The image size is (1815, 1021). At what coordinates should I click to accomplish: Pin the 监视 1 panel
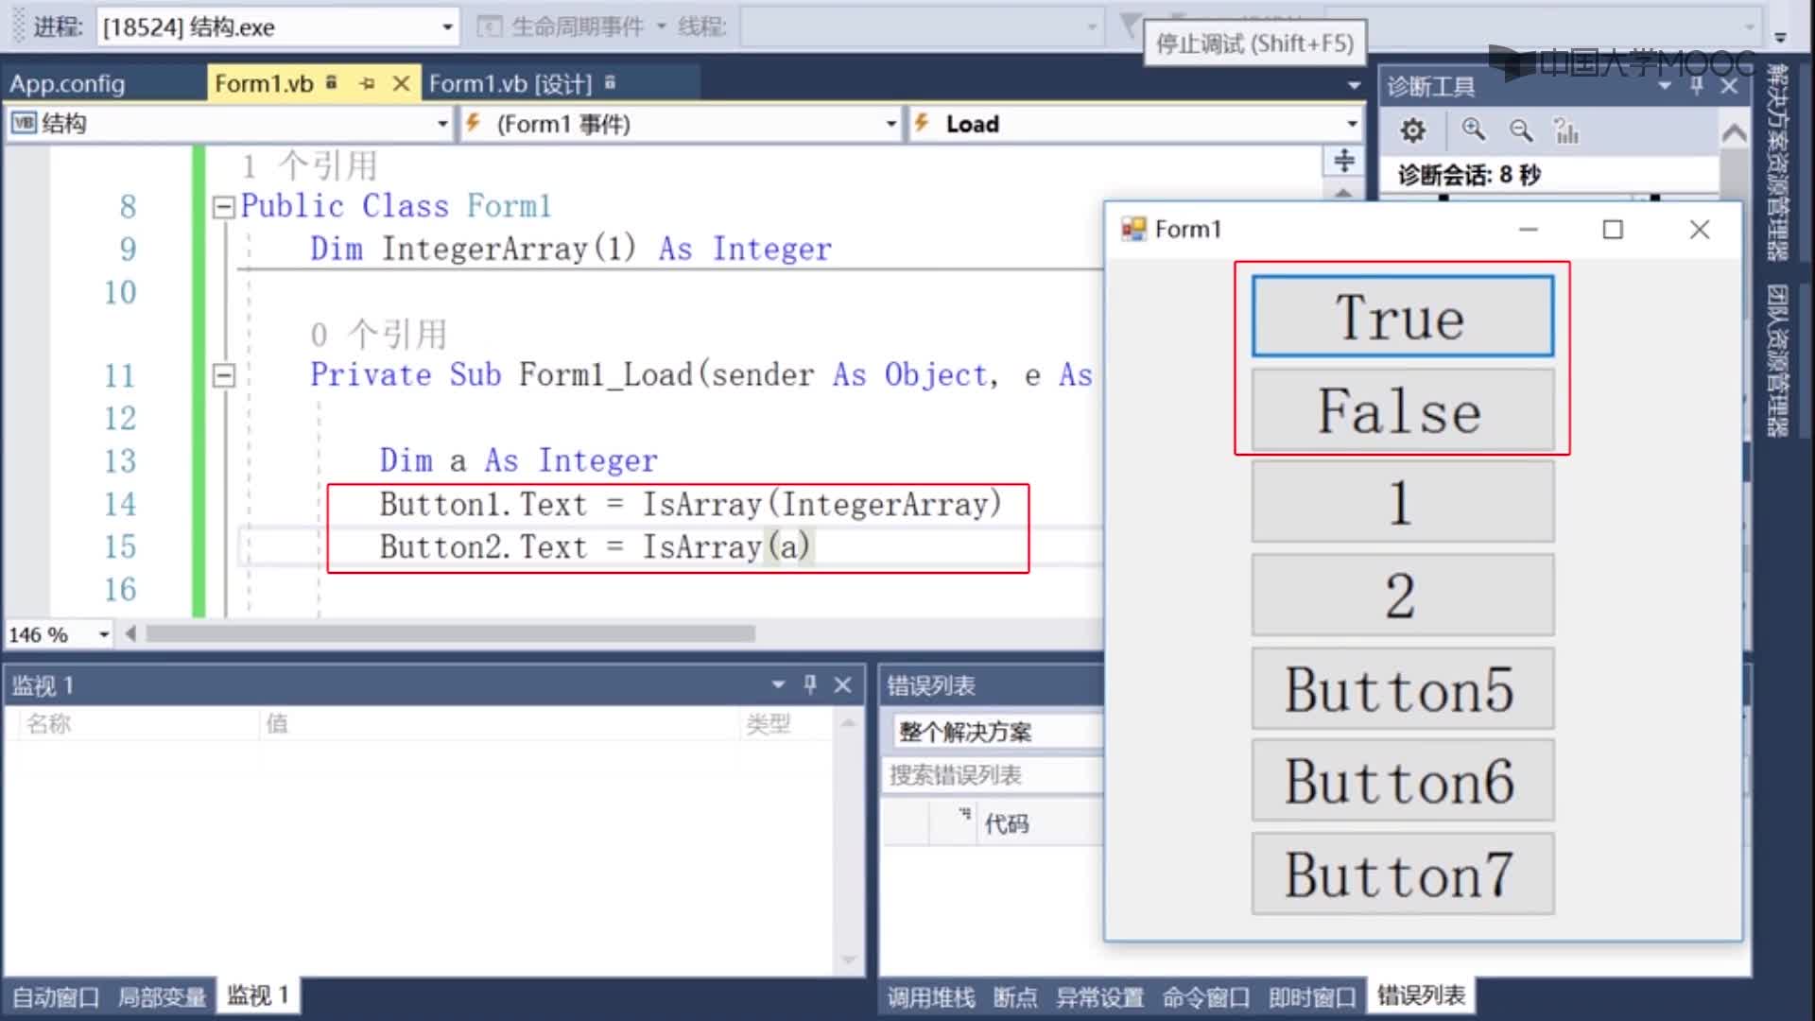click(810, 684)
